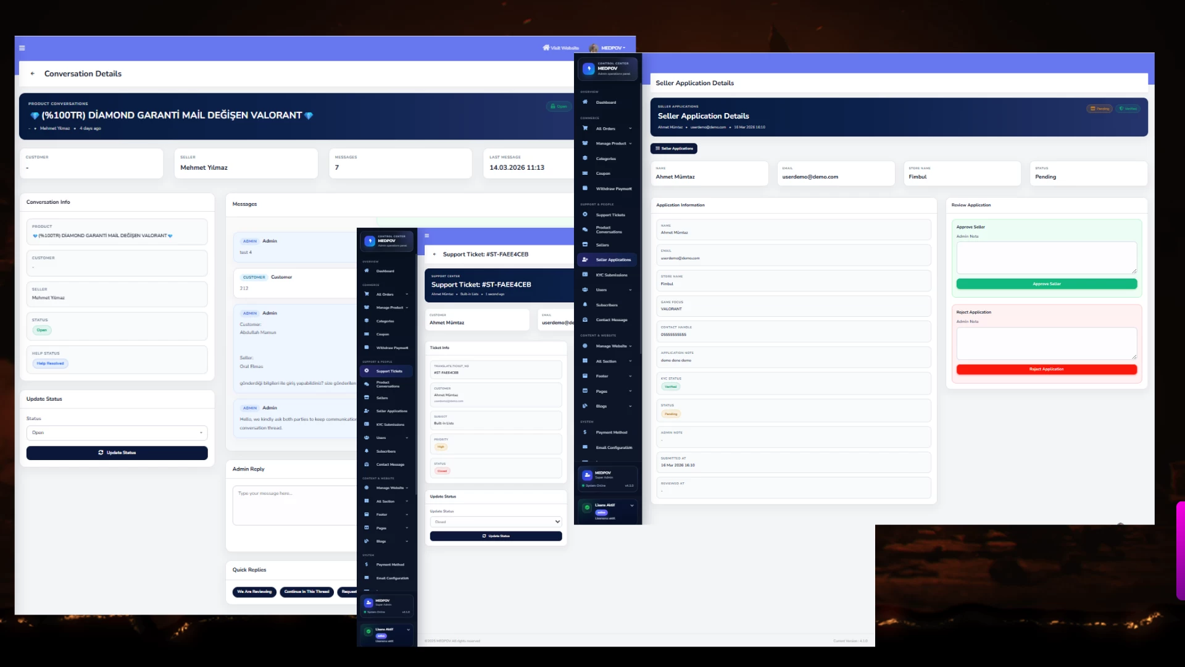Click the red Reject Application button
This screenshot has width=1185, height=667.
pyautogui.click(x=1046, y=369)
